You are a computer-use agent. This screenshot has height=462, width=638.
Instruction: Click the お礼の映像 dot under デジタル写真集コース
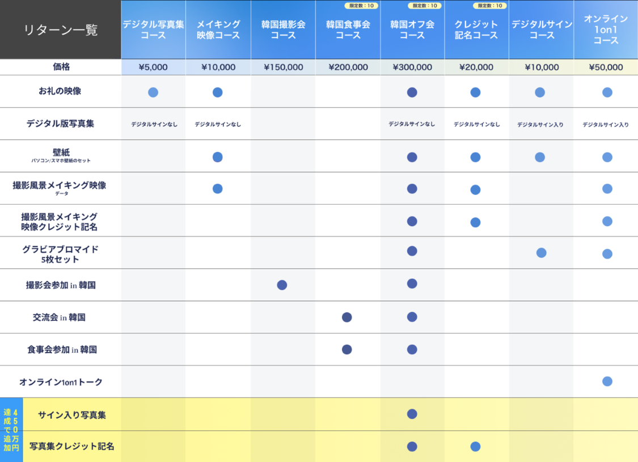click(153, 92)
